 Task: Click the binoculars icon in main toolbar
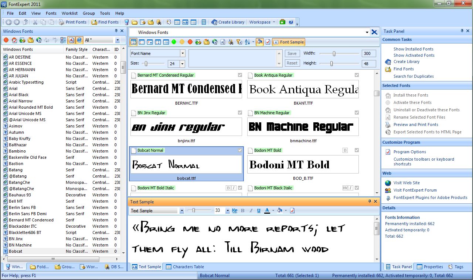(159, 22)
